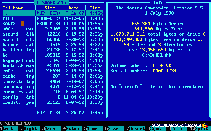Open the SAVES subdirectory
211x131 pixels.
pyautogui.click(x=18, y=24)
